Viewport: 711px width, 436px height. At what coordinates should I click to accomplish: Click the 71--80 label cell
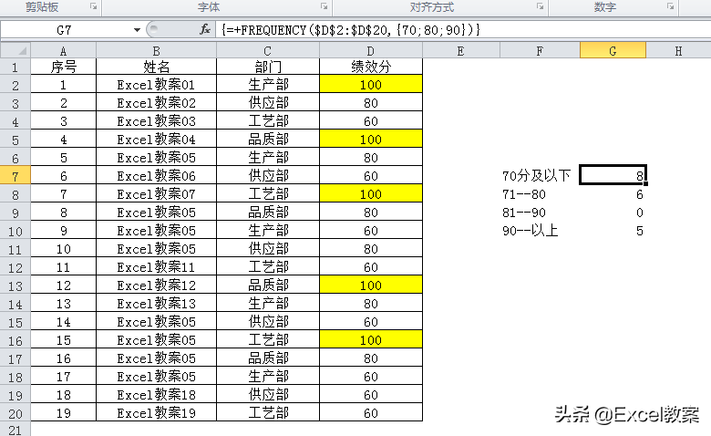coord(540,194)
